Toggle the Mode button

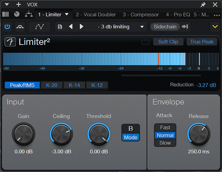pos(131,137)
